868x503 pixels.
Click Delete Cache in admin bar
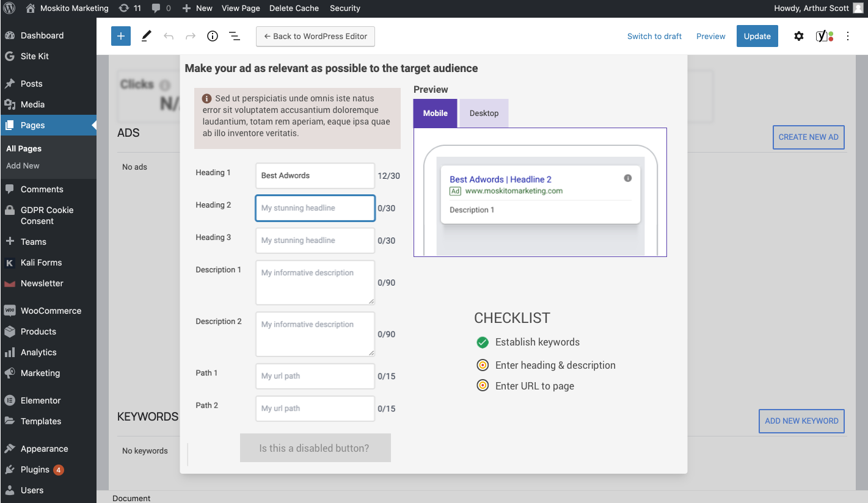(x=294, y=9)
